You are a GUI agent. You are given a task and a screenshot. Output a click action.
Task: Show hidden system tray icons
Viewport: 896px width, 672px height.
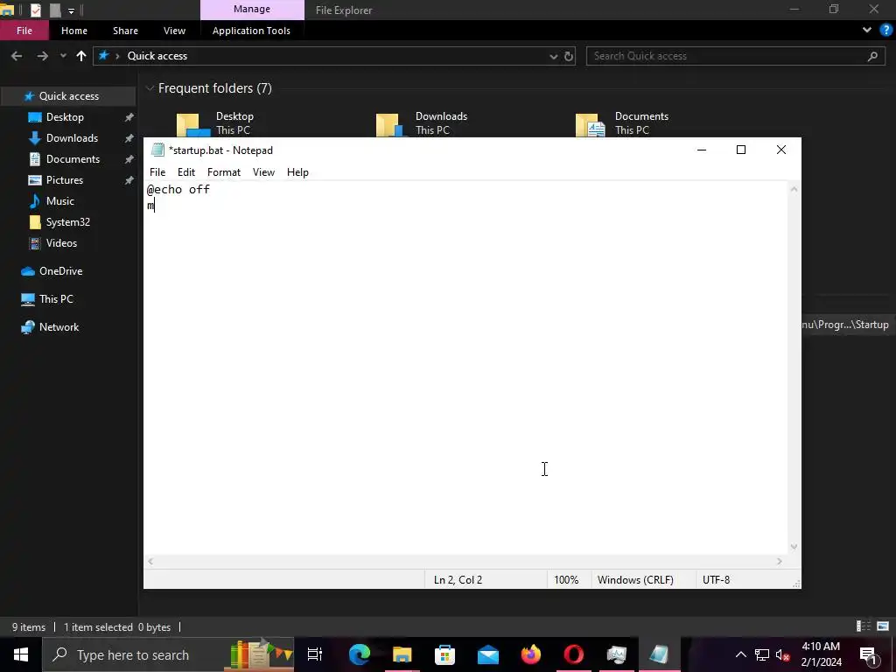coord(740,654)
